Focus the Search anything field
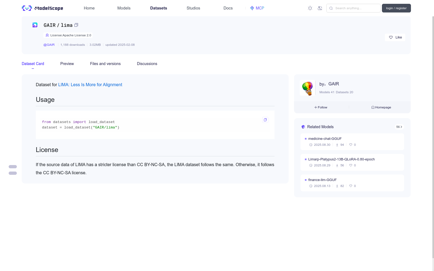The width and height of the screenshot is (434, 271). [x=353, y=8]
